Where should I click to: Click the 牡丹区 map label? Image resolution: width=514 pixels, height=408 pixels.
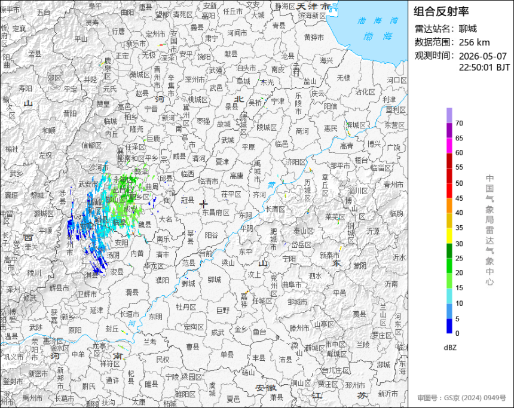[185, 306]
